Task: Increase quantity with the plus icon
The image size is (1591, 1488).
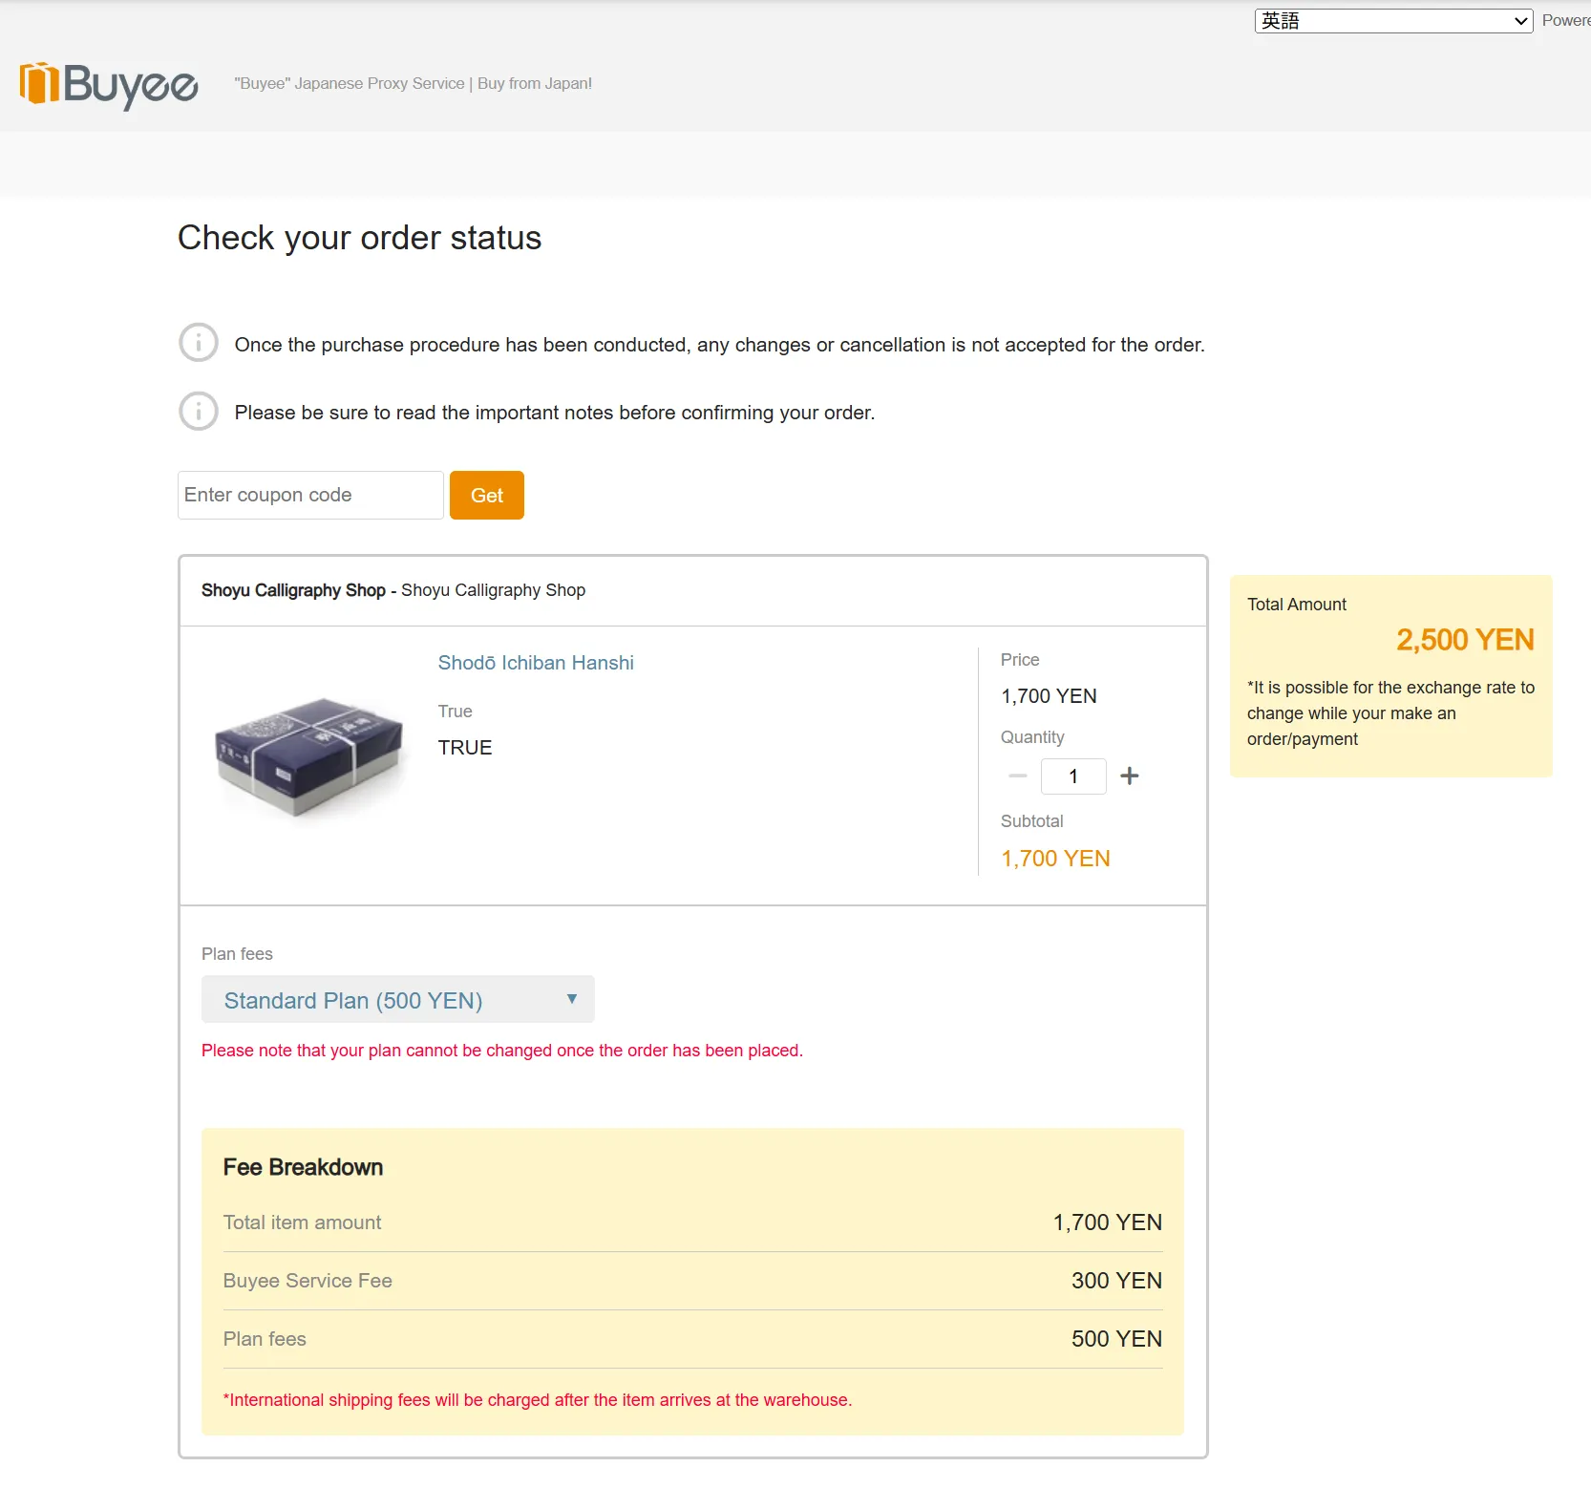Action: (x=1129, y=776)
